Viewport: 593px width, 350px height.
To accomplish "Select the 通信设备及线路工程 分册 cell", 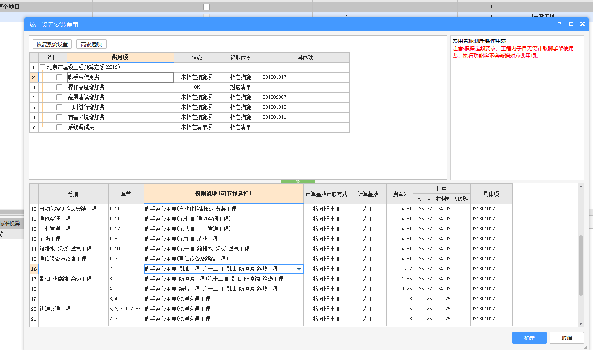I will pos(73,259).
